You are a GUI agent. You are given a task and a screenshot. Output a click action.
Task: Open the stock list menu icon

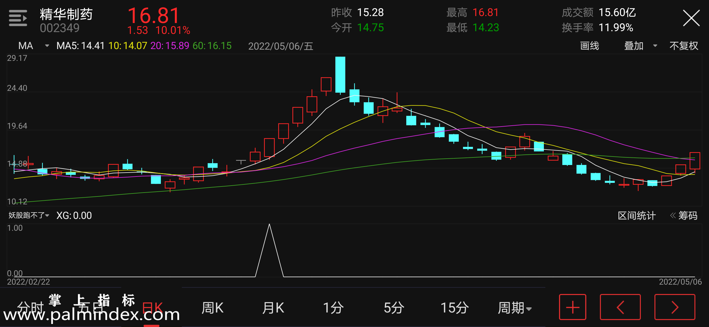[18, 18]
